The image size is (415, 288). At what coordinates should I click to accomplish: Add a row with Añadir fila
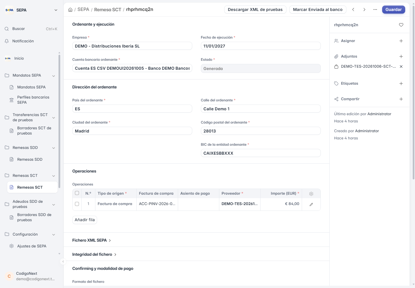point(85,220)
